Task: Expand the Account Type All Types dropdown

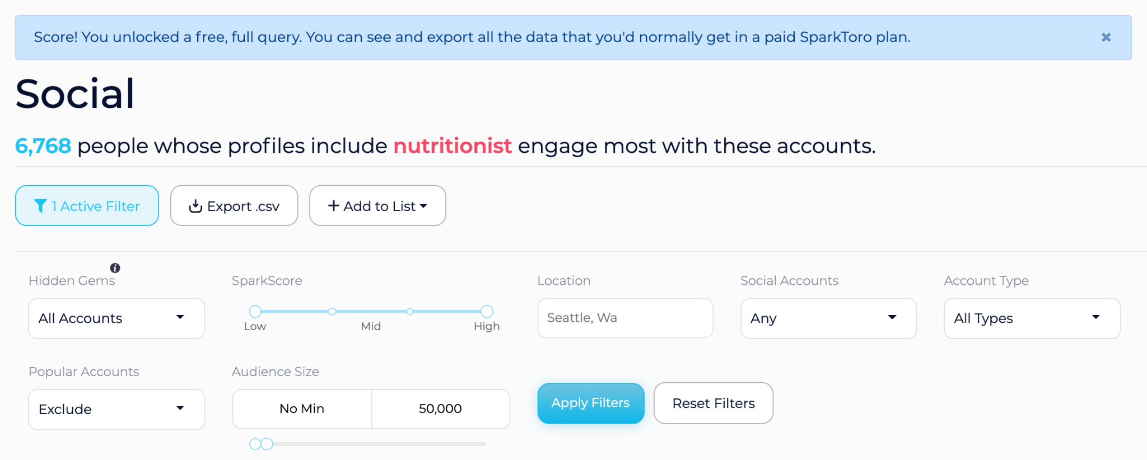Action: 1032,318
